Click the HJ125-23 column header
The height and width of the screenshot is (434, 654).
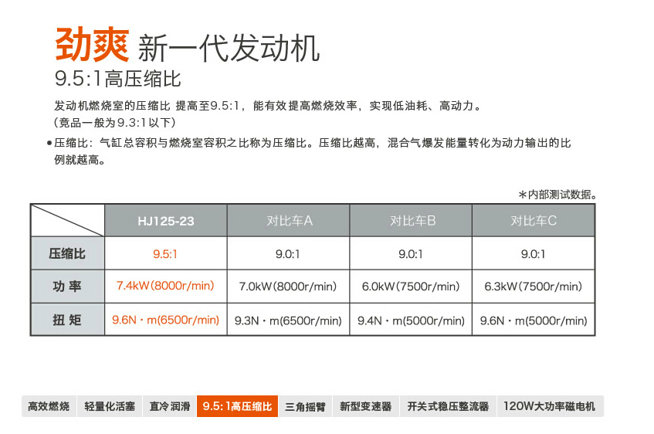click(x=165, y=221)
